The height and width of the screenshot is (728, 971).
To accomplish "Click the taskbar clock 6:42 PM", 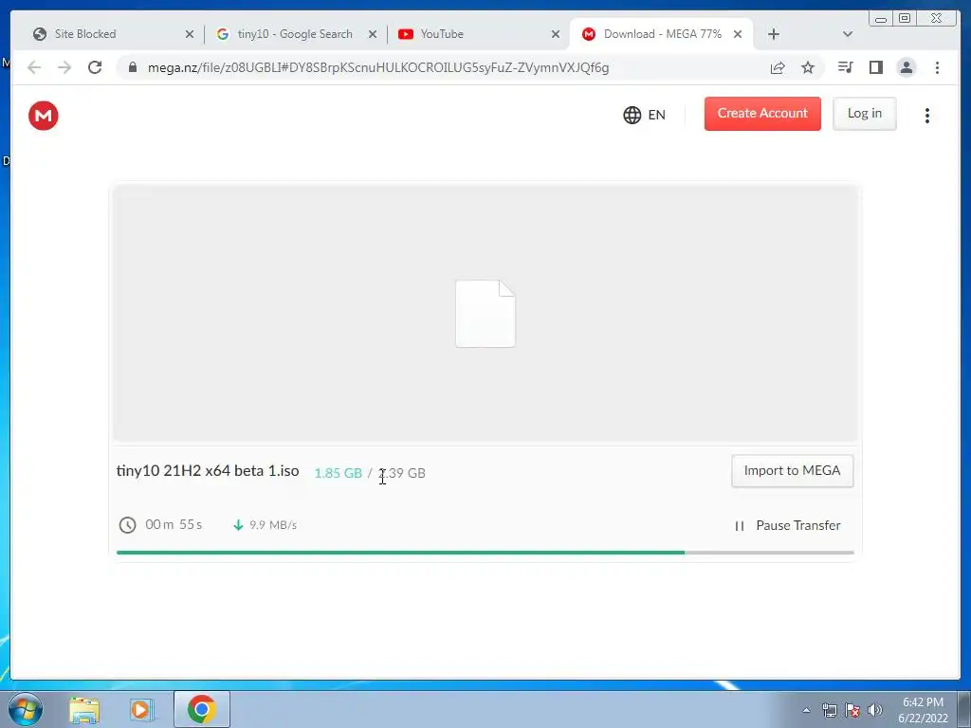I will point(923,710).
